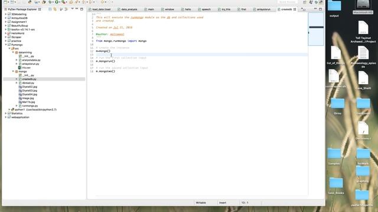
Task: Click the editor overview minimap
Action: pos(316,29)
